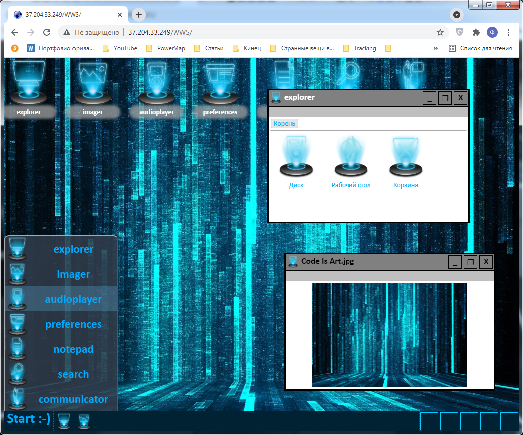Bookmark this page with star icon

point(440,32)
